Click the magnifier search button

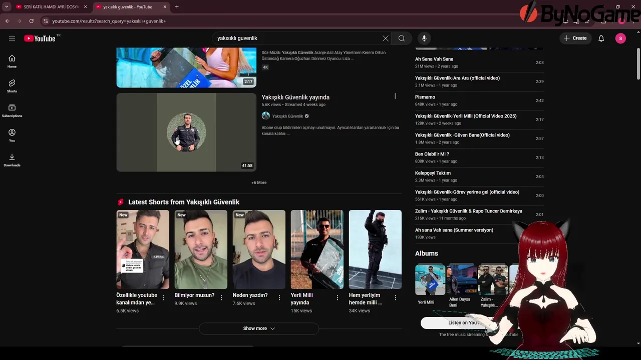[x=402, y=38]
